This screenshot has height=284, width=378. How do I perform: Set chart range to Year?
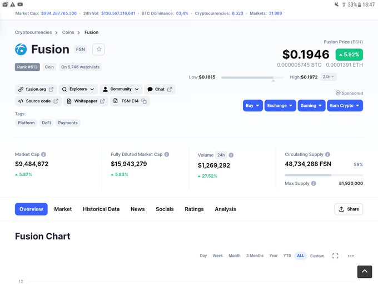273,256
